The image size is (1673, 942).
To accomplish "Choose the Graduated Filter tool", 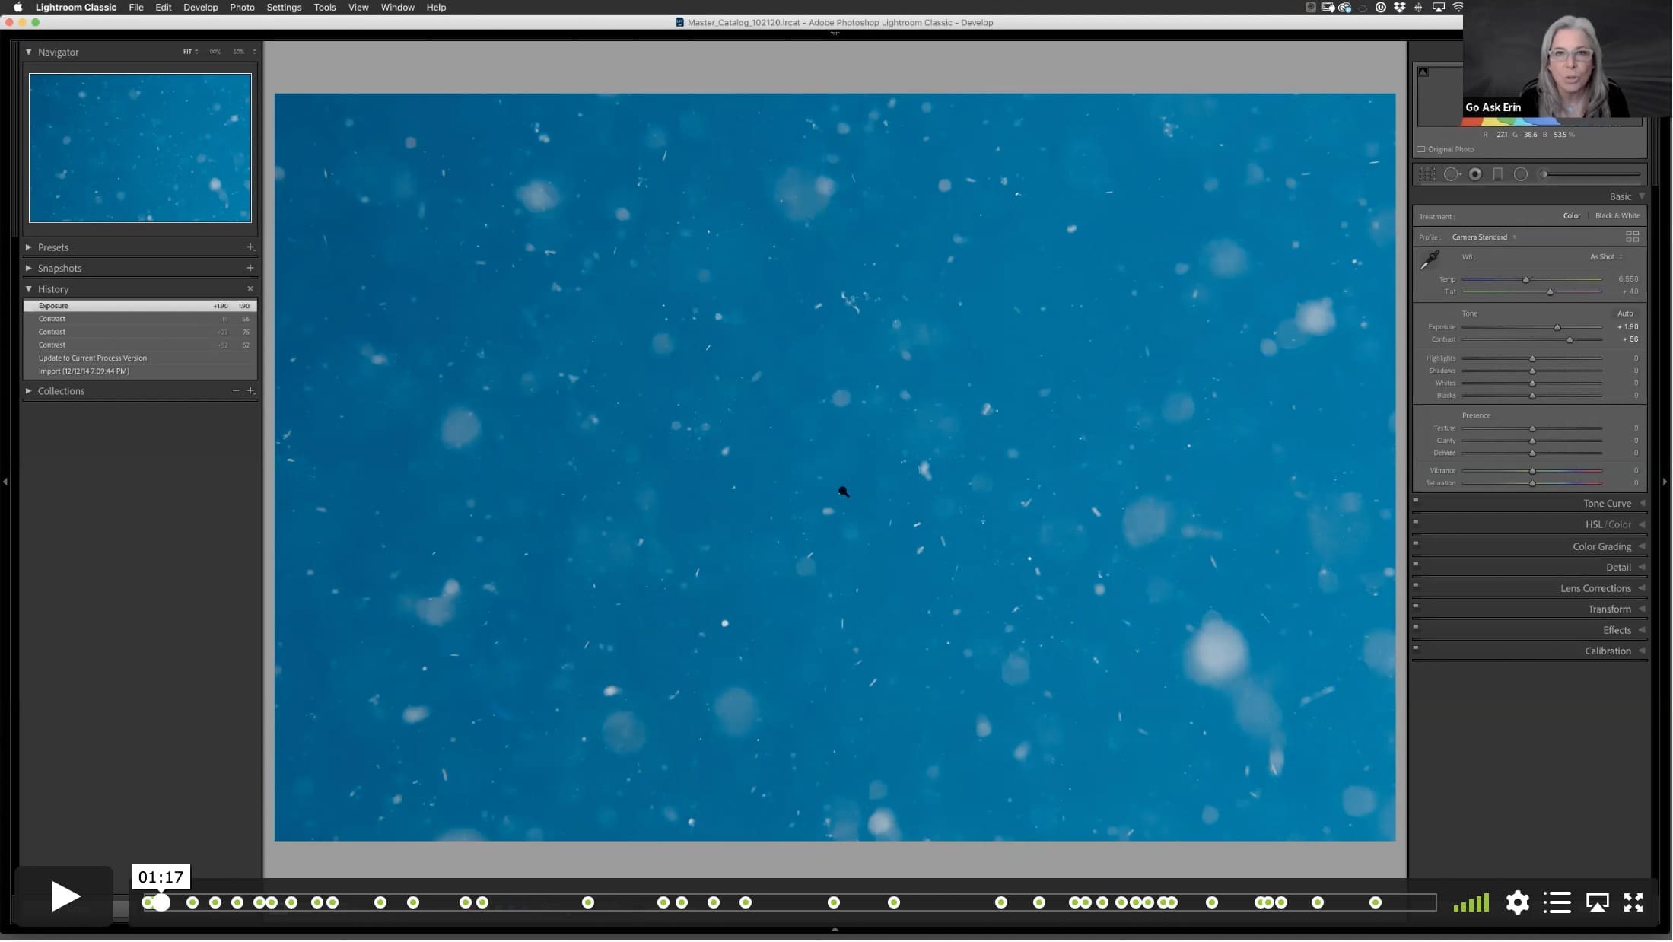I will point(1498,174).
